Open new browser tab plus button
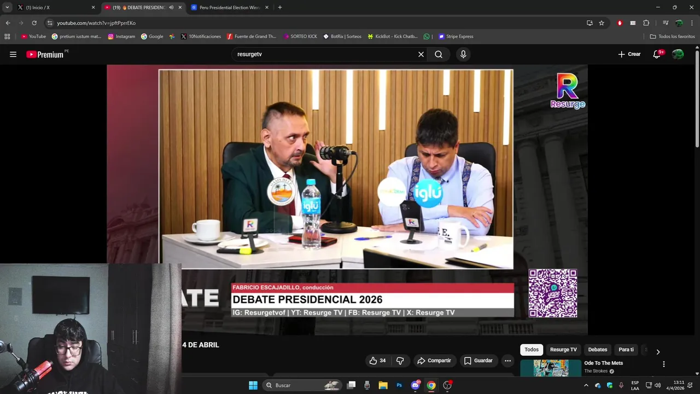The width and height of the screenshot is (700, 394). 280,8
